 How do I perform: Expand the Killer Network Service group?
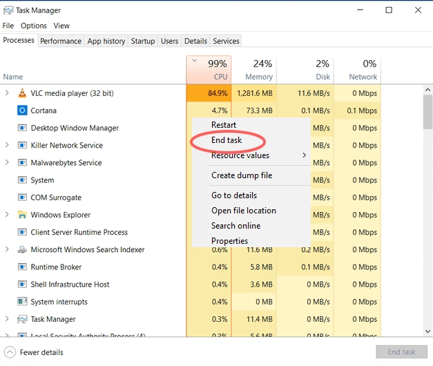7,145
